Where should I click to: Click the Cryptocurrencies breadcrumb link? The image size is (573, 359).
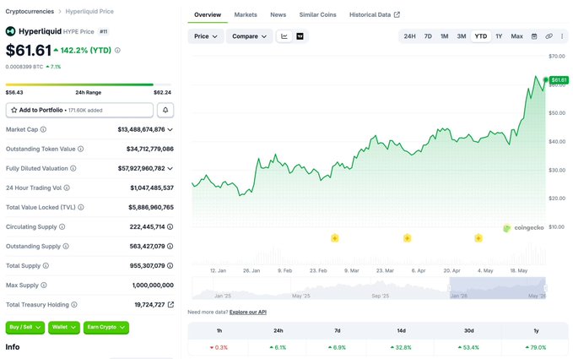30,11
